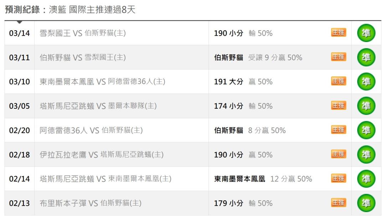Open 布里斯本子彈 VS 伯斯野貓 matchup

(90, 203)
